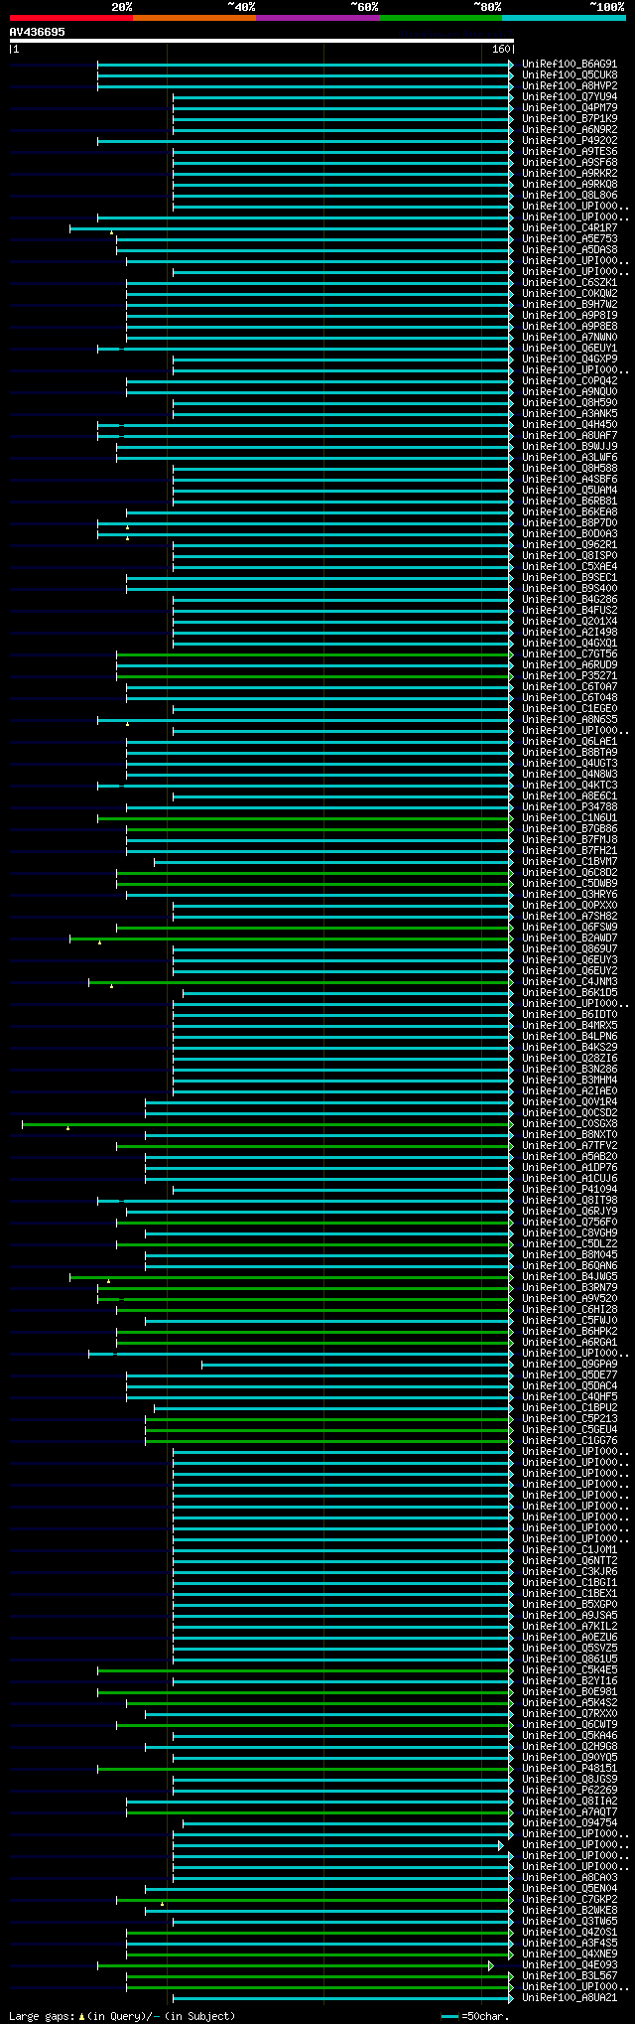635x2024 pixels.
Task: Select label UniRef100_B2AWD7
Action: (x=570, y=939)
